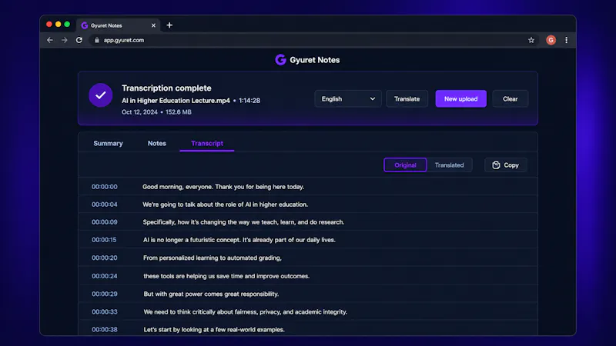Jump to timestamp 00:00:00
The image size is (616, 346).
click(105, 187)
